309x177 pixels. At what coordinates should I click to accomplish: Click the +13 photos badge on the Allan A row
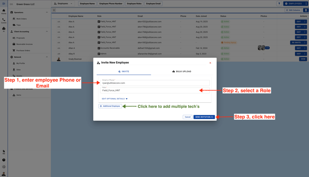[267, 48]
